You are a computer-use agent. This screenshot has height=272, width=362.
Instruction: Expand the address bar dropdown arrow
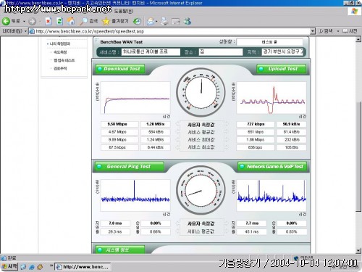tap(313, 31)
